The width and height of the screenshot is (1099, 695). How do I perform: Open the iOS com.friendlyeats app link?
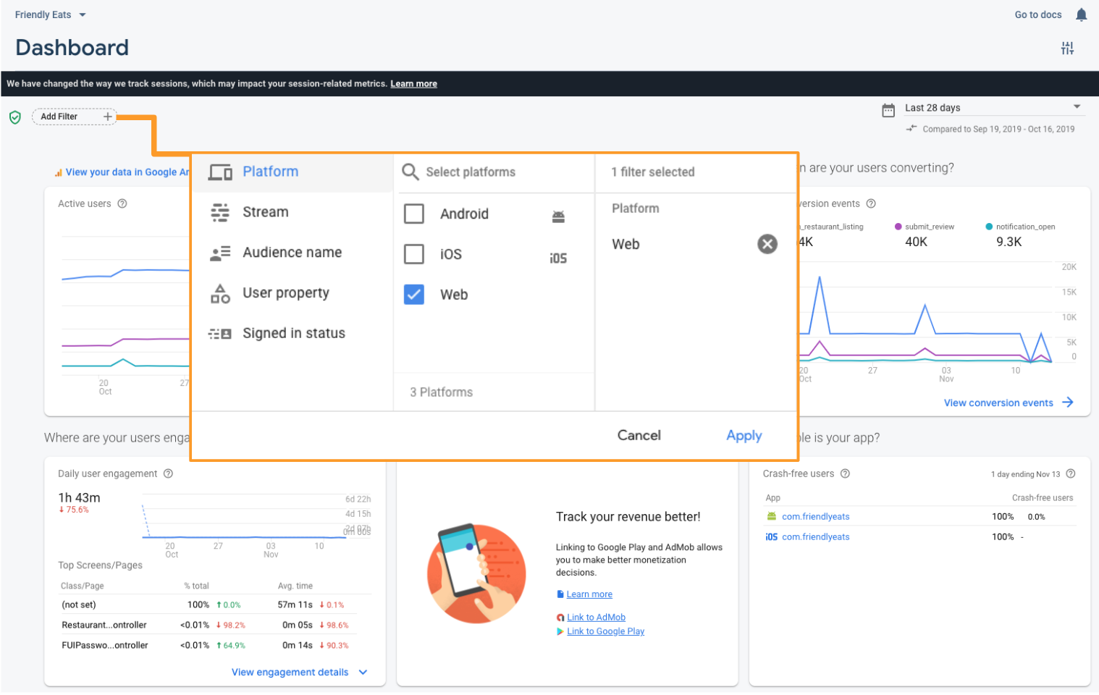click(815, 536)
